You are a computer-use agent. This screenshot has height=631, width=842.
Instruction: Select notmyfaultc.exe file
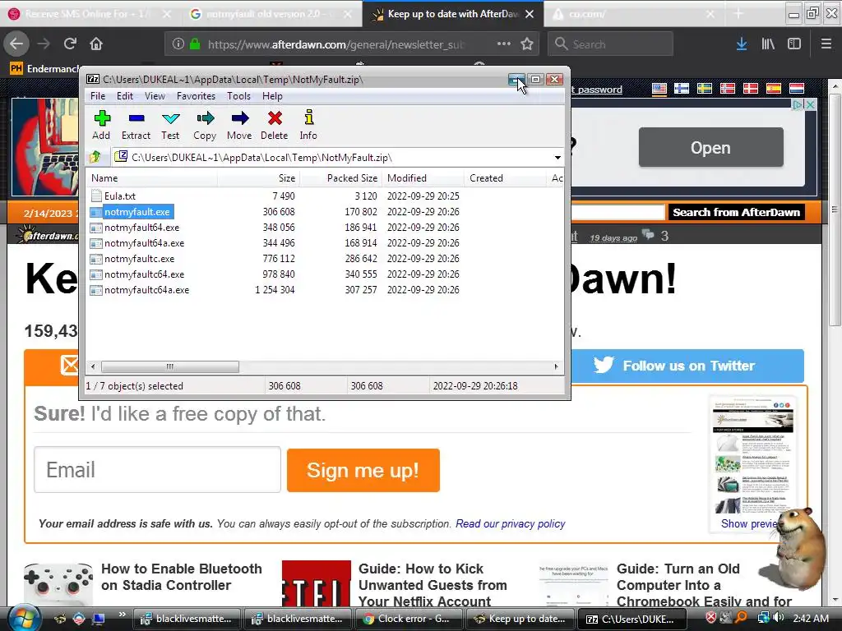click(x=139, y=259)
